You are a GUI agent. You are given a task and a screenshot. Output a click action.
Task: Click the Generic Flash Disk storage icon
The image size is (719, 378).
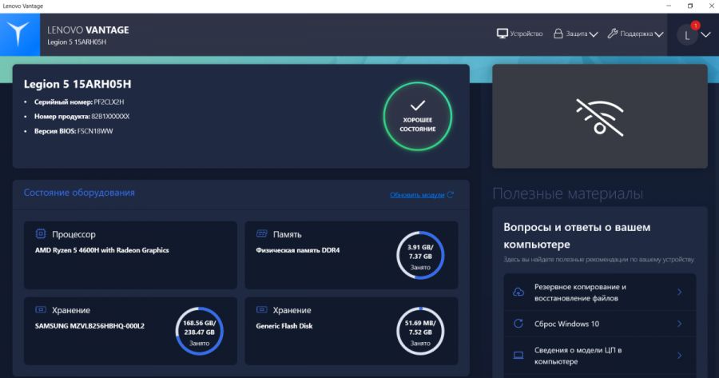pos(260,309)
